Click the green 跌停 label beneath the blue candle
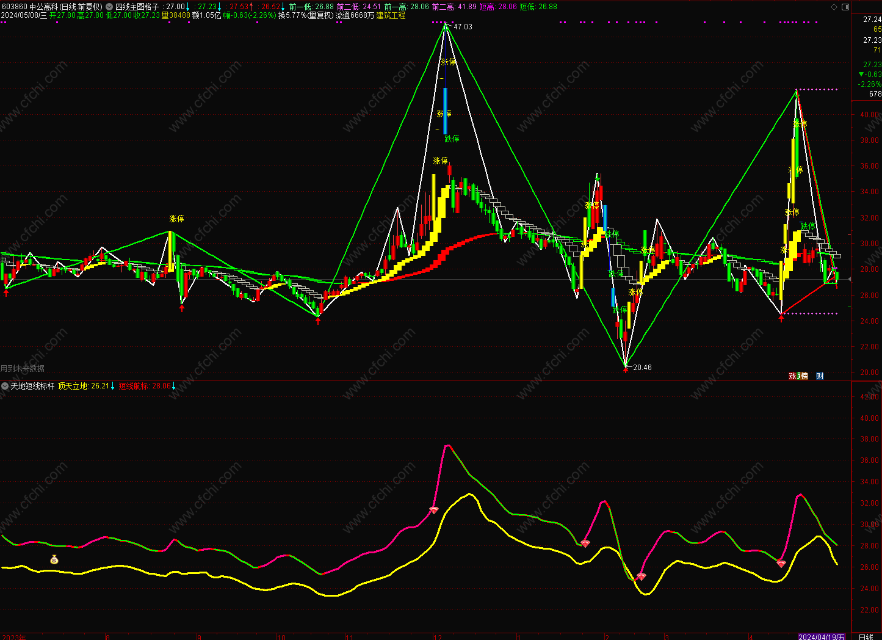 (x=452, y=139)
